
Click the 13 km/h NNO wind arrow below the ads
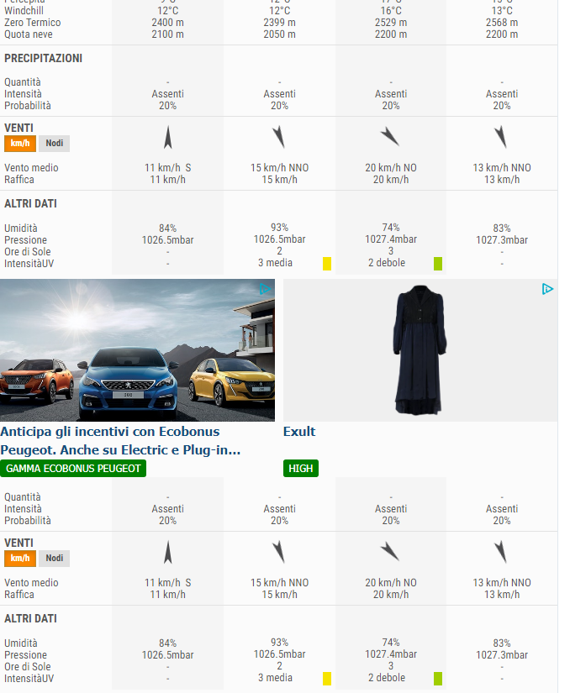coord(500,552)
